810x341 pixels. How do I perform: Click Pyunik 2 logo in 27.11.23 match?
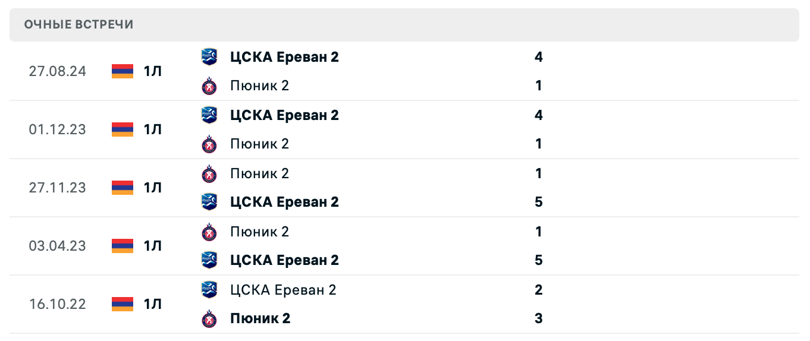click(209, 173)
